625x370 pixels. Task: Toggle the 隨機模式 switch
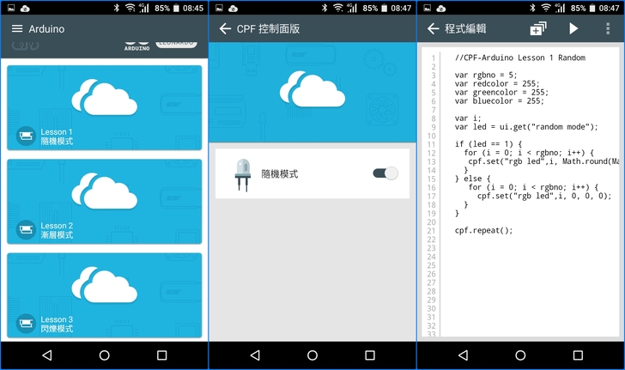pyautogui.click(x=385, y=173)
